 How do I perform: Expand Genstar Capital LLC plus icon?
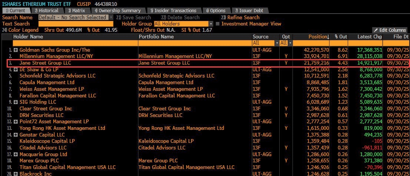tap(16, 135)
